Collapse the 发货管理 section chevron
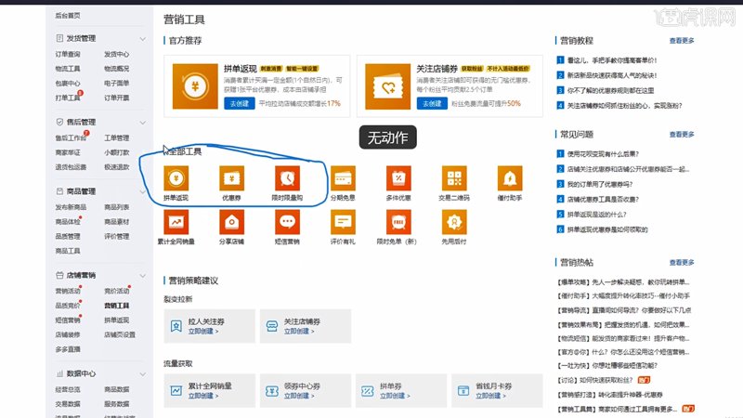This screenshot has width=743, height=418. pyautogui.click(x=143, y=39)
